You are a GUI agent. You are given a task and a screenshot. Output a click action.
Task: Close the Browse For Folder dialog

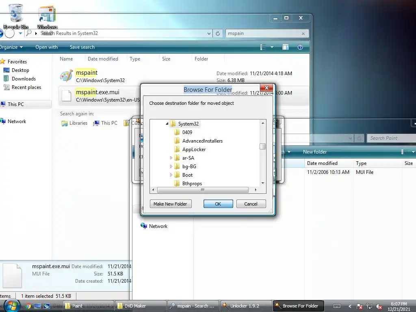[266, 88]
